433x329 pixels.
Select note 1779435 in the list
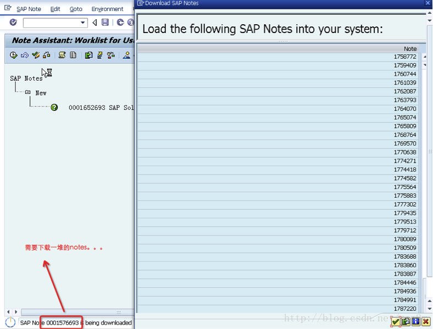[x=278, y=213]
